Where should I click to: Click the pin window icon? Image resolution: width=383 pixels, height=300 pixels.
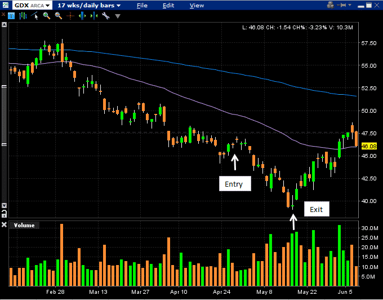pos(342,5)
